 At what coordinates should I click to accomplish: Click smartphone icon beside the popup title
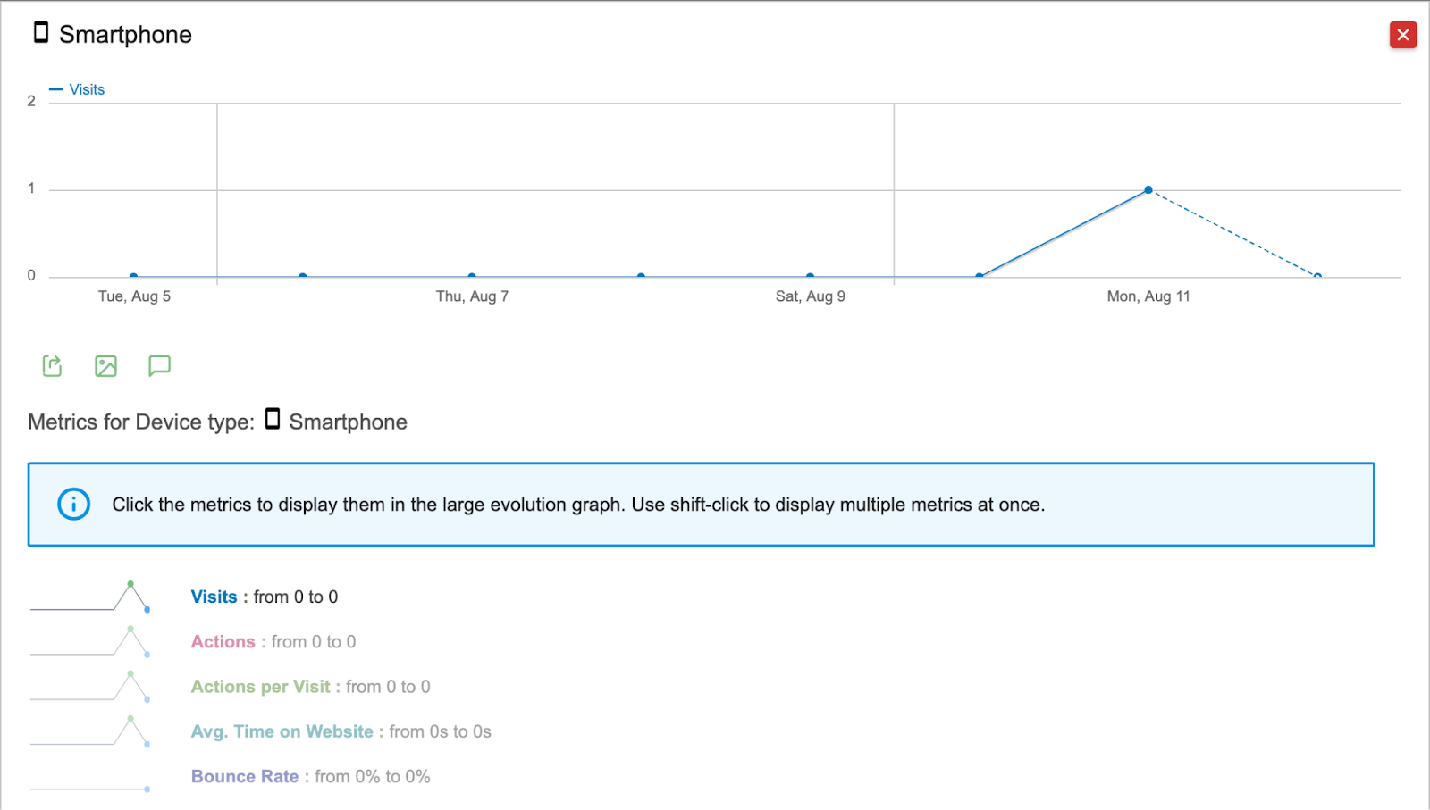pos(41,33)
